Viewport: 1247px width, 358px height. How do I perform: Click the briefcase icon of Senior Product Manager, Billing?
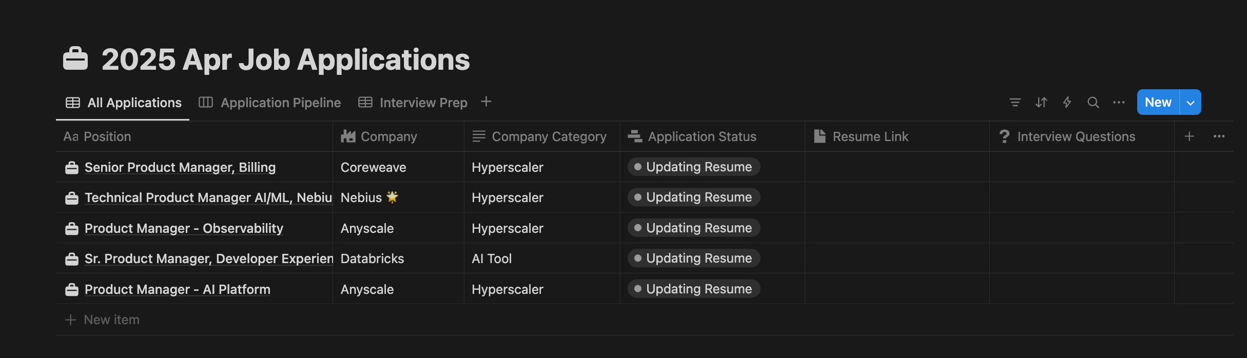coord(72,168)
